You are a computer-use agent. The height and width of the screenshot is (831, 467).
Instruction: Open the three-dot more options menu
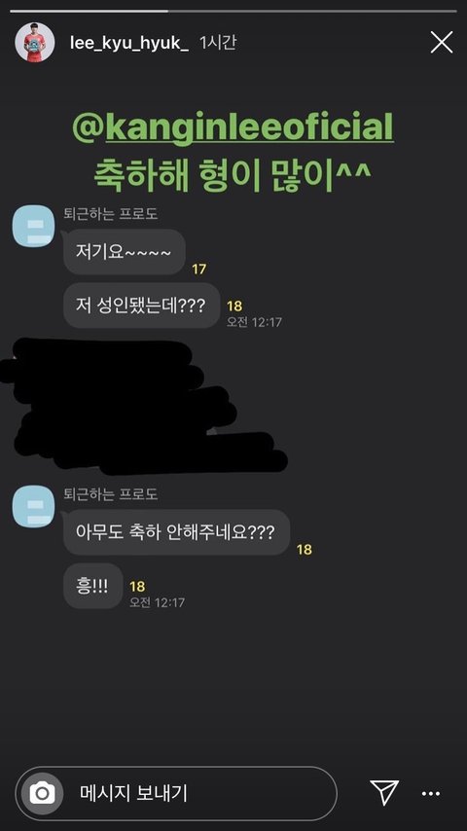point(430,794)
